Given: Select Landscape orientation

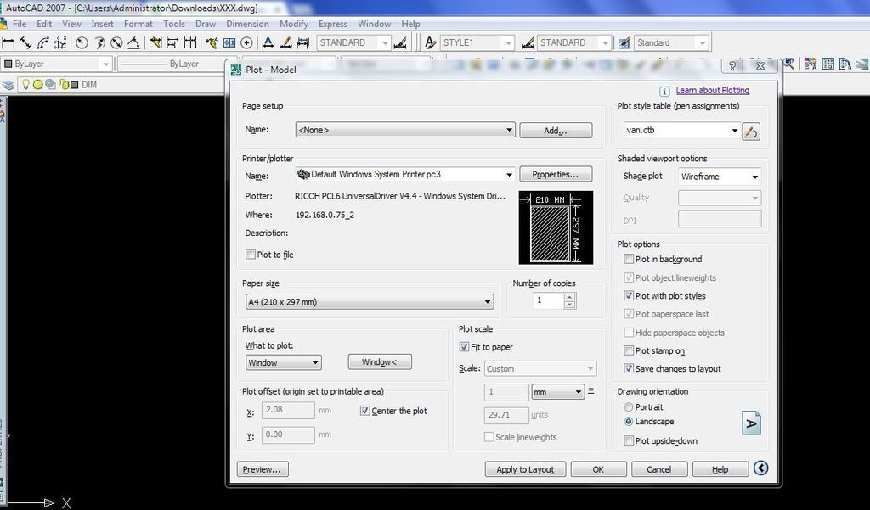Looking at the screenshot, I should pyautogui.click(x=629, y=421).
